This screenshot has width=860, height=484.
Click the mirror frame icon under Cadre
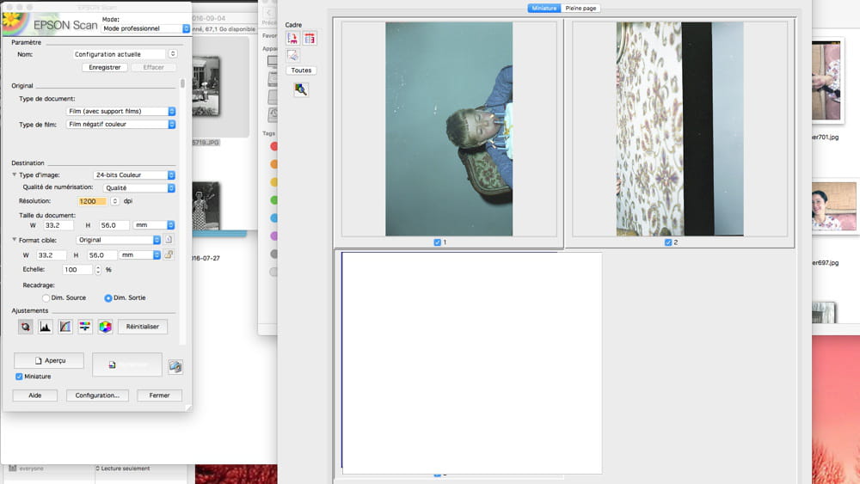pos(310,38)
